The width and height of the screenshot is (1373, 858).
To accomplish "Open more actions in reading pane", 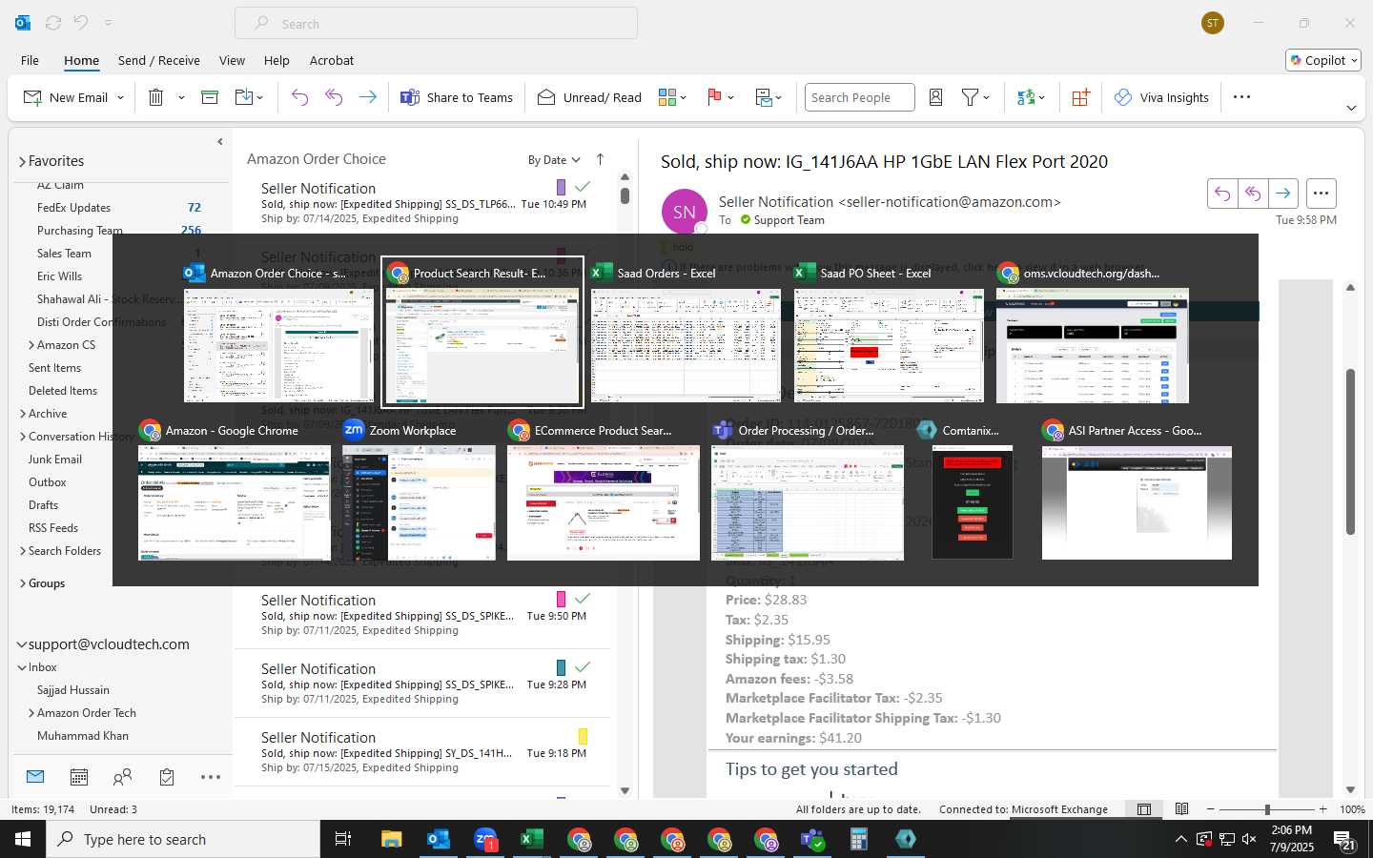I will (1321, 194).
